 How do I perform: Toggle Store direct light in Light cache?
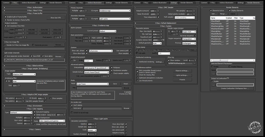coord(126,124)
